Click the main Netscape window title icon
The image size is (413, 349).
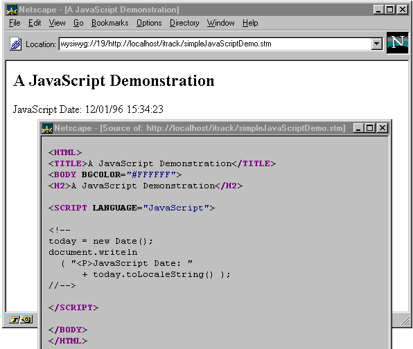[12, 10]
